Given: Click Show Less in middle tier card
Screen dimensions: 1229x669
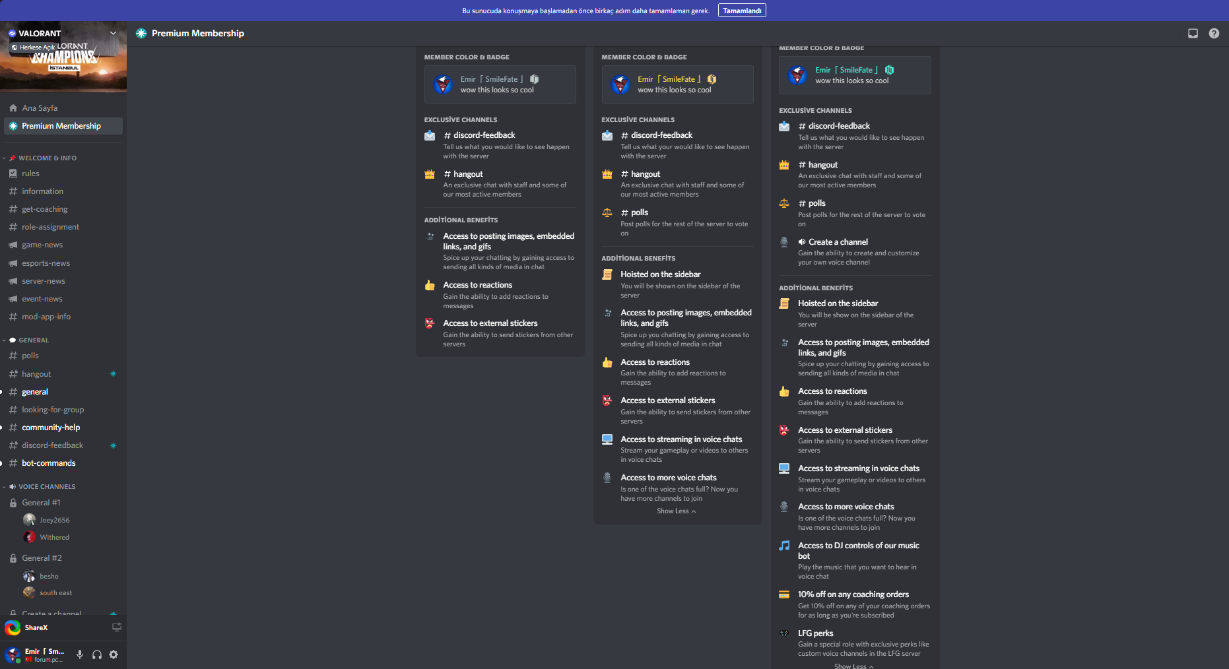Looking at the screenshot, I should (x=676, y=511).
